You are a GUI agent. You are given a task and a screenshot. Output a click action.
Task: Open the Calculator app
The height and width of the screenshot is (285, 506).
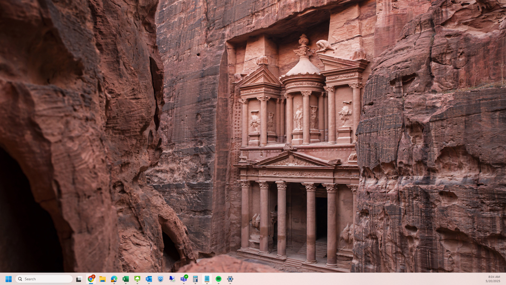point(195,279)
